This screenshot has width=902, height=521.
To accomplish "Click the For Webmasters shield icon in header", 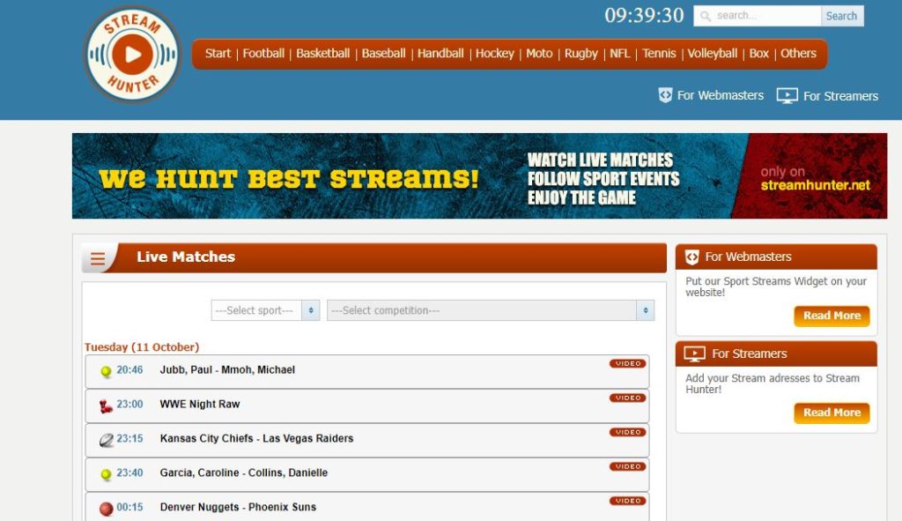I will (665, 95).
